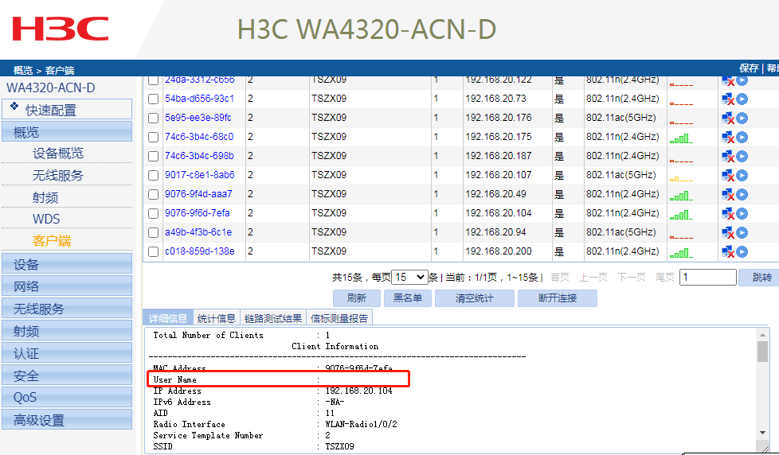Click the 刷新 button
Image resolution: width=779 pixels, height=455 pixels.
[357, 298]
